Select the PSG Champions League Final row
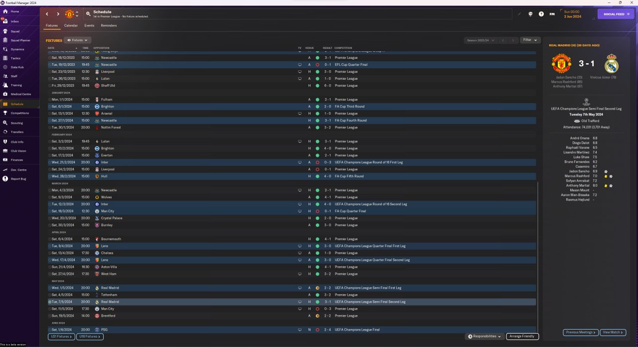The height and width of the screenshot is (347, 638). pyautogui.click(x=292, y=330)
